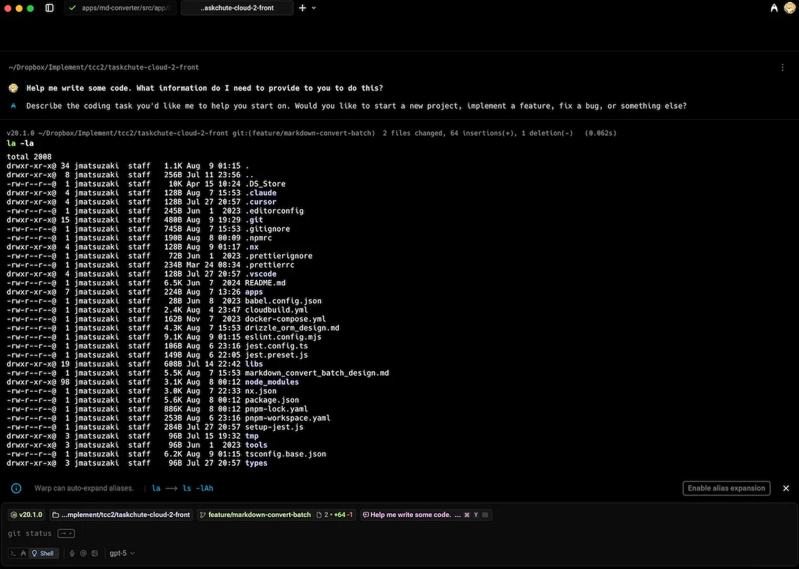Click babel.config.json in the listing

click(x=283, y=301)
